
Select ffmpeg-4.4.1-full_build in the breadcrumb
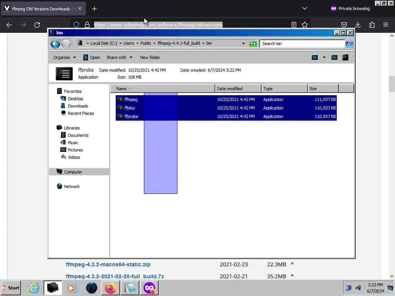coord(179,43)
